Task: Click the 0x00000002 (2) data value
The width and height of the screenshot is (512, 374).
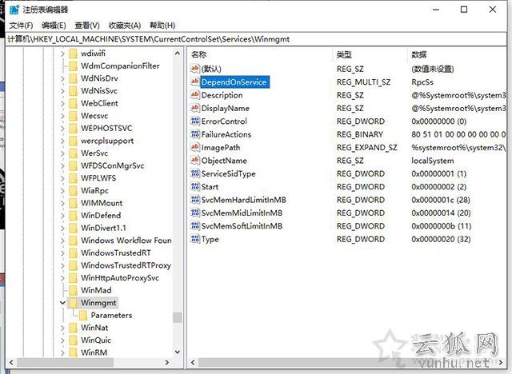Action: point(439,187)
